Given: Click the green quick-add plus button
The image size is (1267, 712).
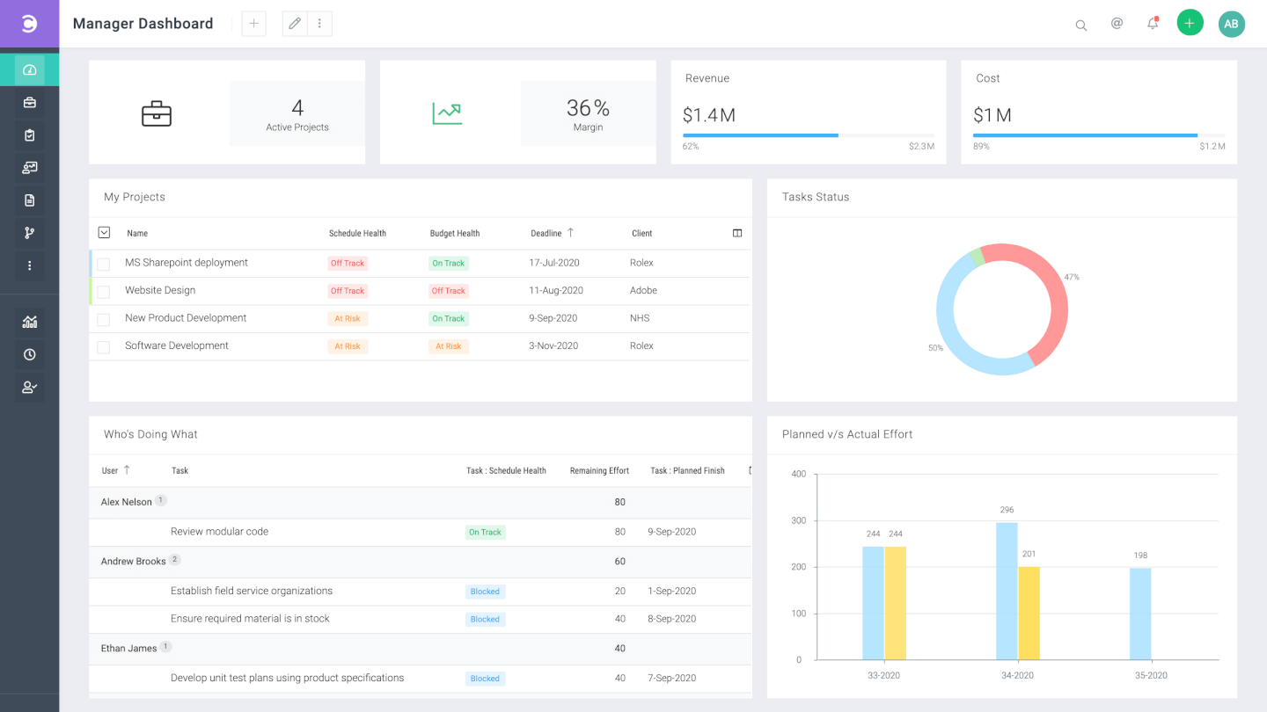Looking at the screenshot, I should [x=1190, y=24].
